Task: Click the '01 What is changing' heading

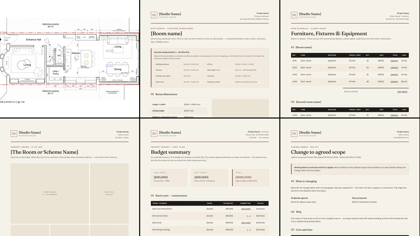Action: (x=304, y=181)
